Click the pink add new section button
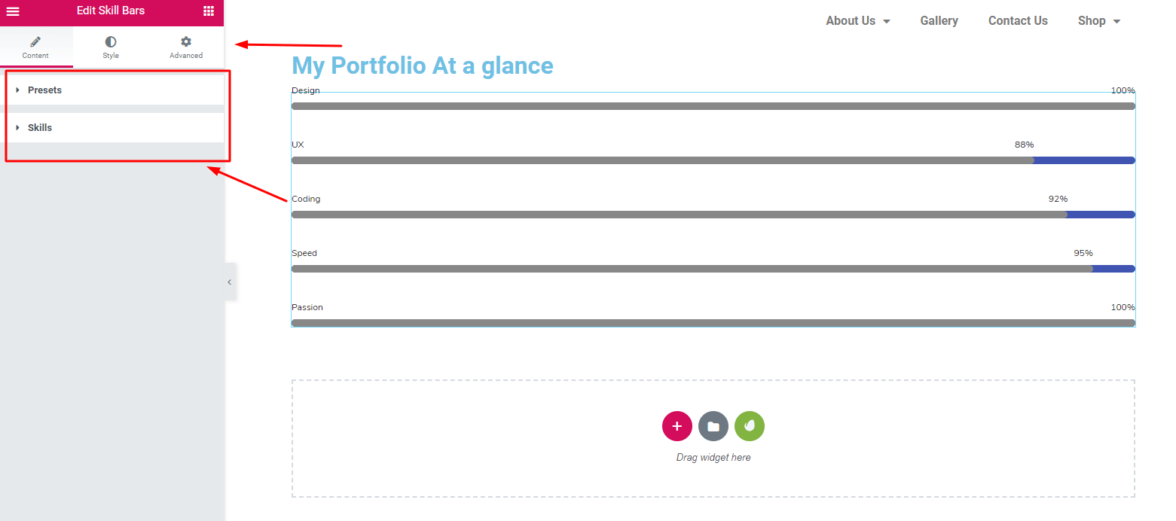 tap(677, 426)
